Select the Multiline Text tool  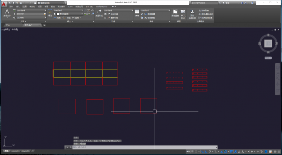(7, 13)
